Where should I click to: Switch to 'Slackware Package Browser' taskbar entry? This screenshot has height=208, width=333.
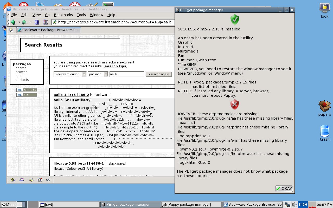[253, 205]
